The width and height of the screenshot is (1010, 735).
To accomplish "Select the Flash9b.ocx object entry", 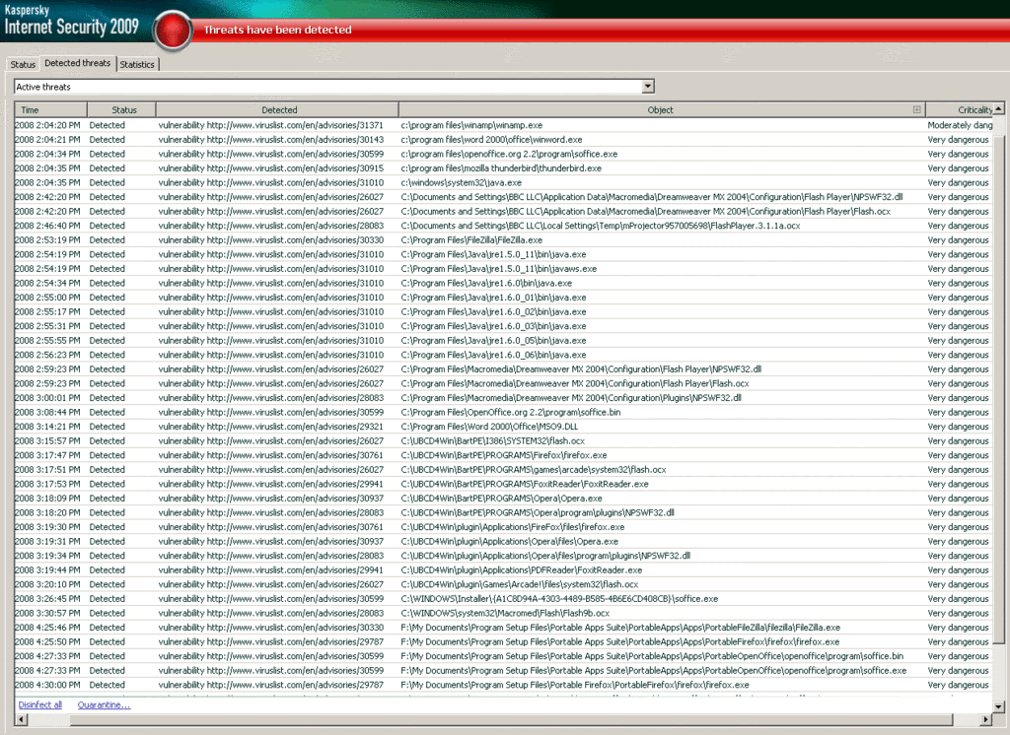I will (505, 614).
